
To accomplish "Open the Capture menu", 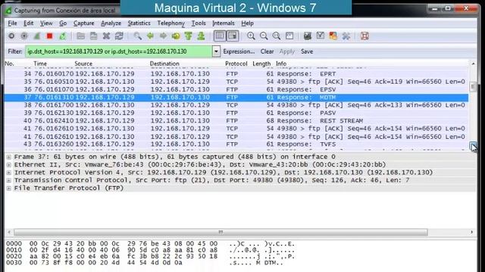I will point(83,23).
